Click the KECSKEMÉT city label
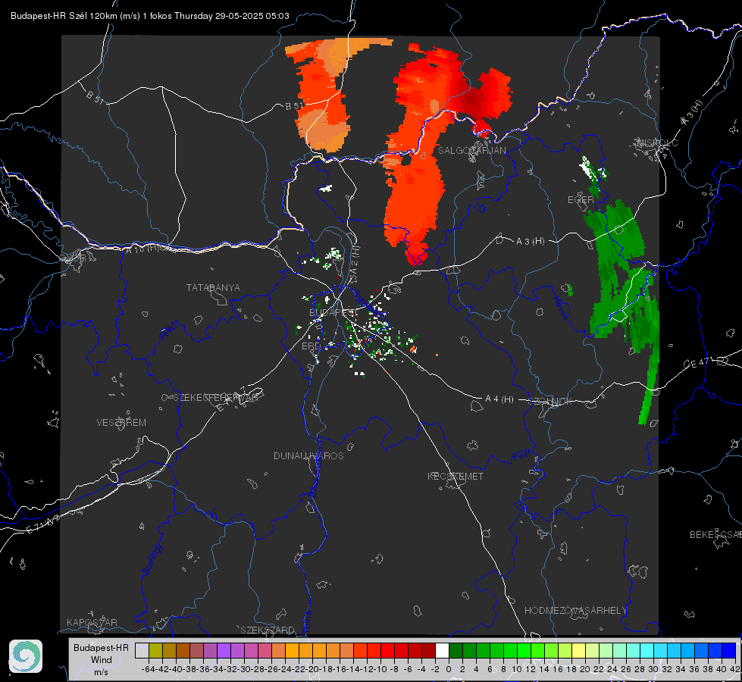The image size is (742, 682). click(456, 476)
